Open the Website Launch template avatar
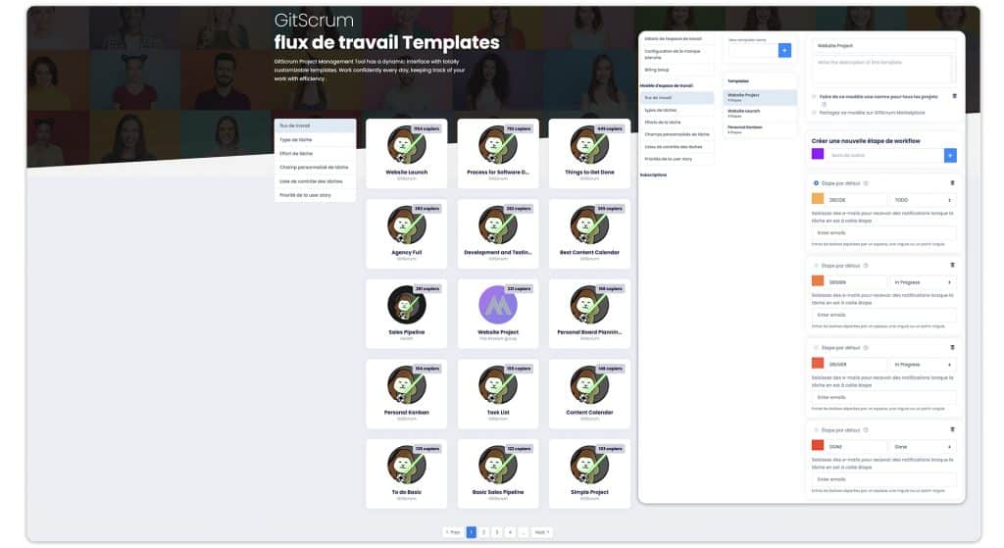 [406, 145]
